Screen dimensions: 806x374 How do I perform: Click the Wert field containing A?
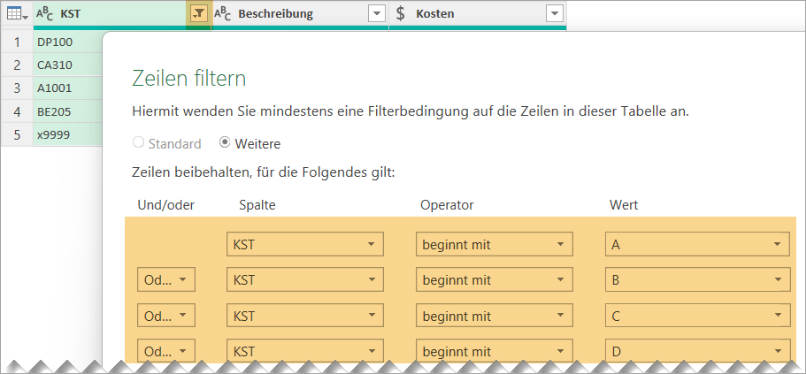[697, 244]
